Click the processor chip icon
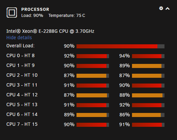The width and height of the screenshot is (177, 140). (x=12, y=13)
